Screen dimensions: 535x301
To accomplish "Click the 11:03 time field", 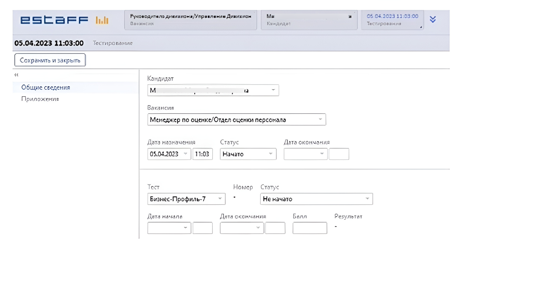I will click(x=203, y=154).
